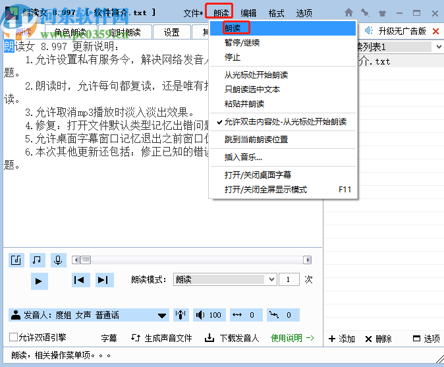
Task: Enable the 允许双语引擎 checkbox
Action: (13, 337)
